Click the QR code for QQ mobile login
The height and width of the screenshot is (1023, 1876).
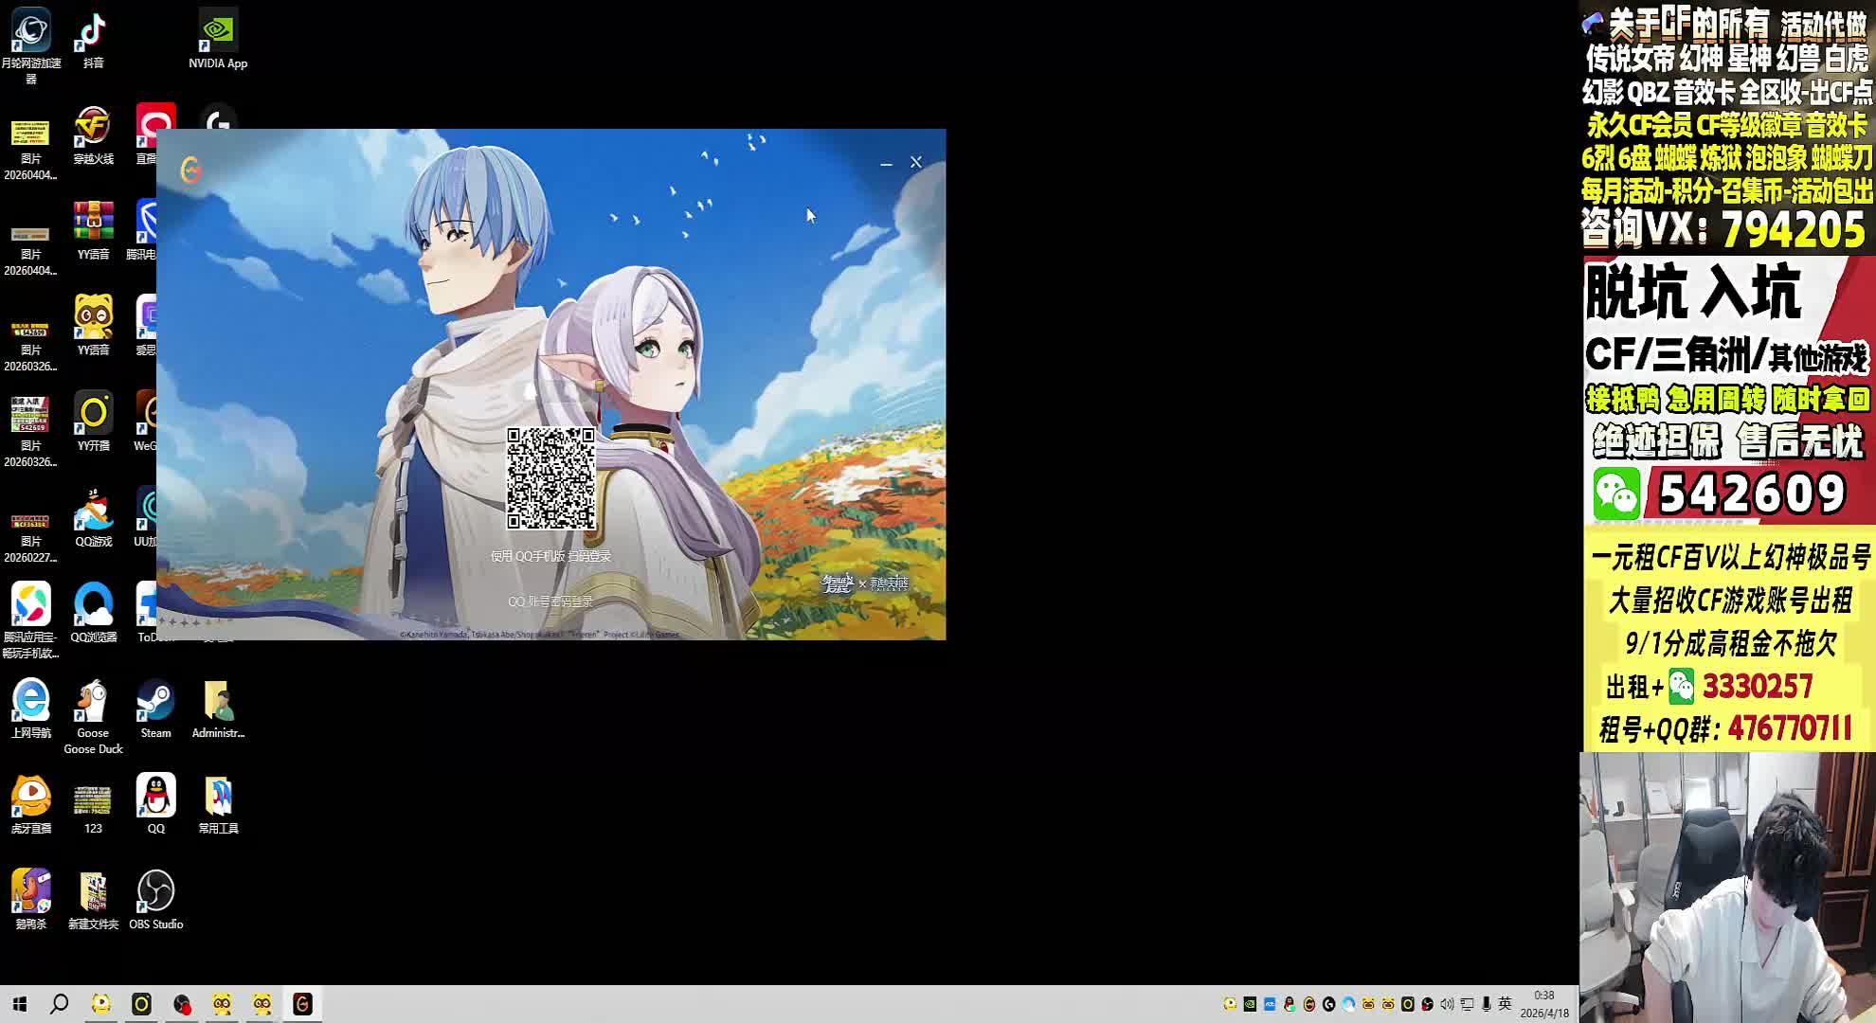(550, 478)
